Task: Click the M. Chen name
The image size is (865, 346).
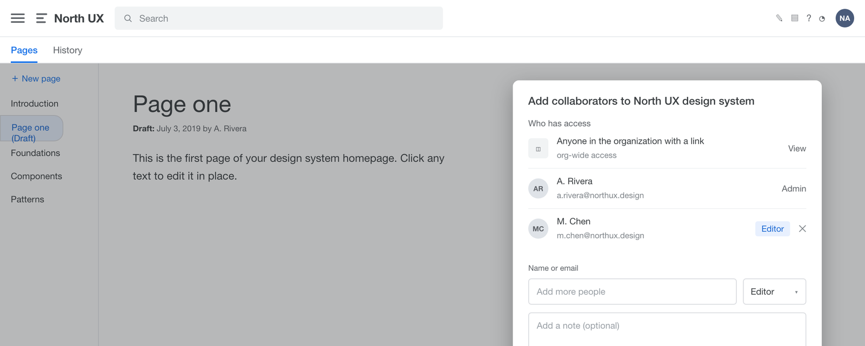Action: (x=574, y=222)
